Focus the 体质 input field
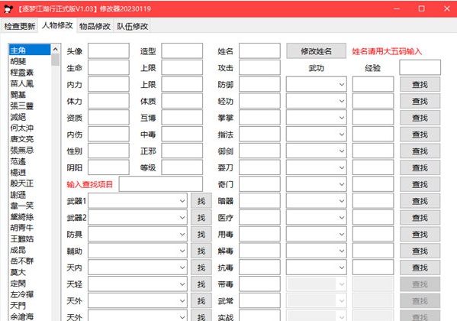This screenshot has width=457, height=321. click(182, 101)
